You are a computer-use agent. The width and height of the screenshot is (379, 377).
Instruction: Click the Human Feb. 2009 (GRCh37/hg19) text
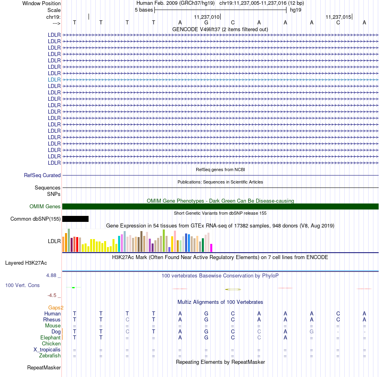tap(176, 3)
